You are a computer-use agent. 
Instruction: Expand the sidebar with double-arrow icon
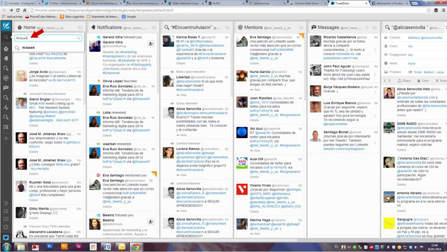(6, 203)
